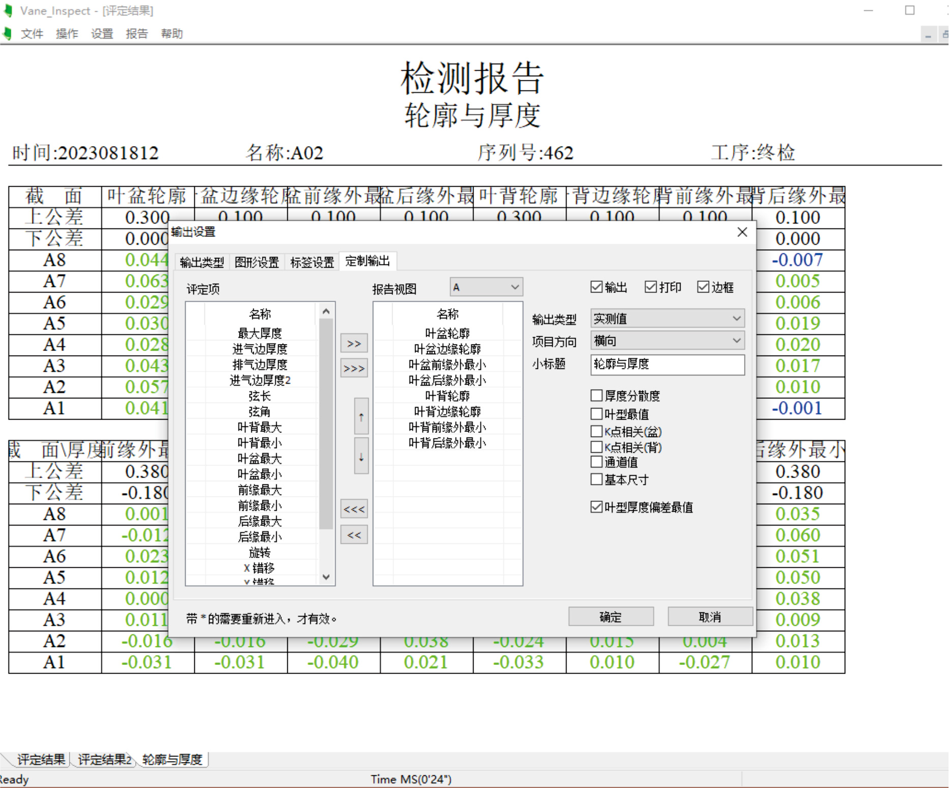Click the add single item (>>) arrow
This screenshot has width=949, height=788.
354,343
